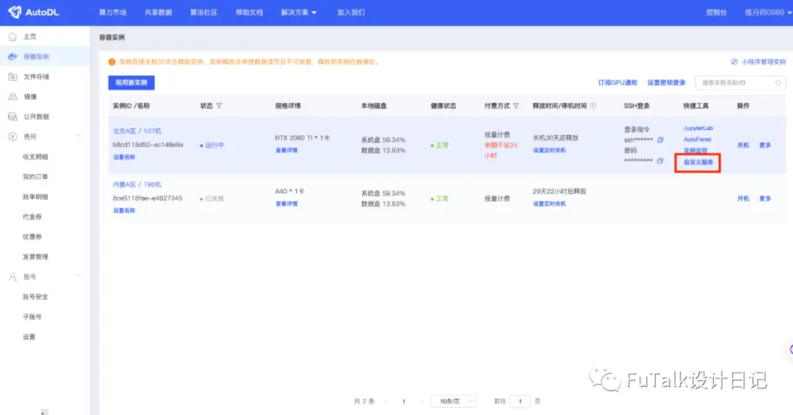Collapse the sidebar using the bottom icon

[x=45, y=412]
